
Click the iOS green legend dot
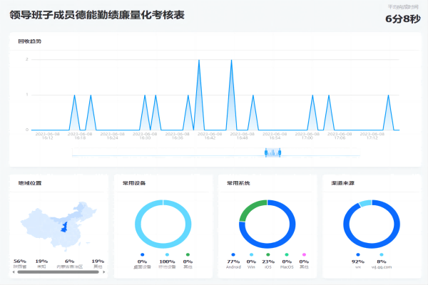268,254
